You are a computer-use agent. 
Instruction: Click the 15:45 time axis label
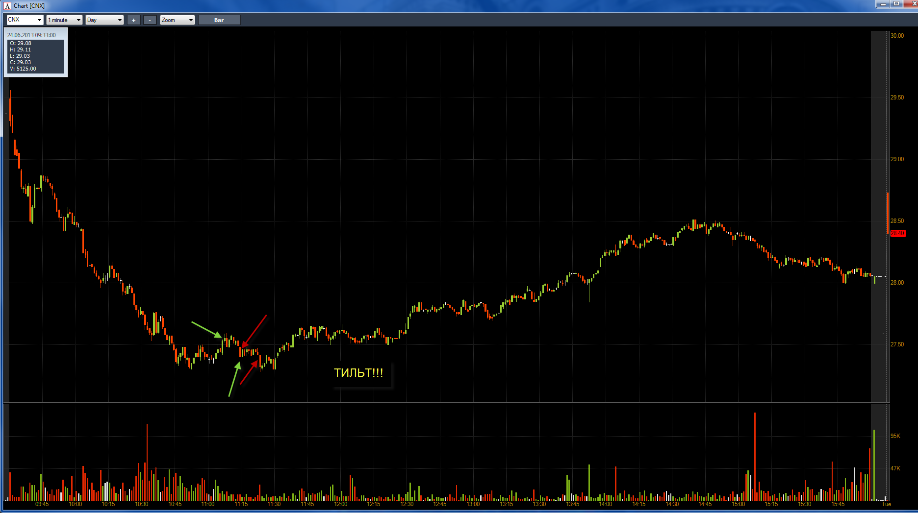pos(838,504)
